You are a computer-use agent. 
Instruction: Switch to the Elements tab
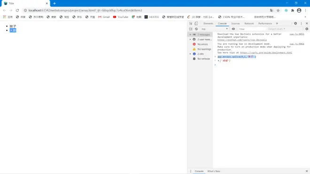coord(208,23)
